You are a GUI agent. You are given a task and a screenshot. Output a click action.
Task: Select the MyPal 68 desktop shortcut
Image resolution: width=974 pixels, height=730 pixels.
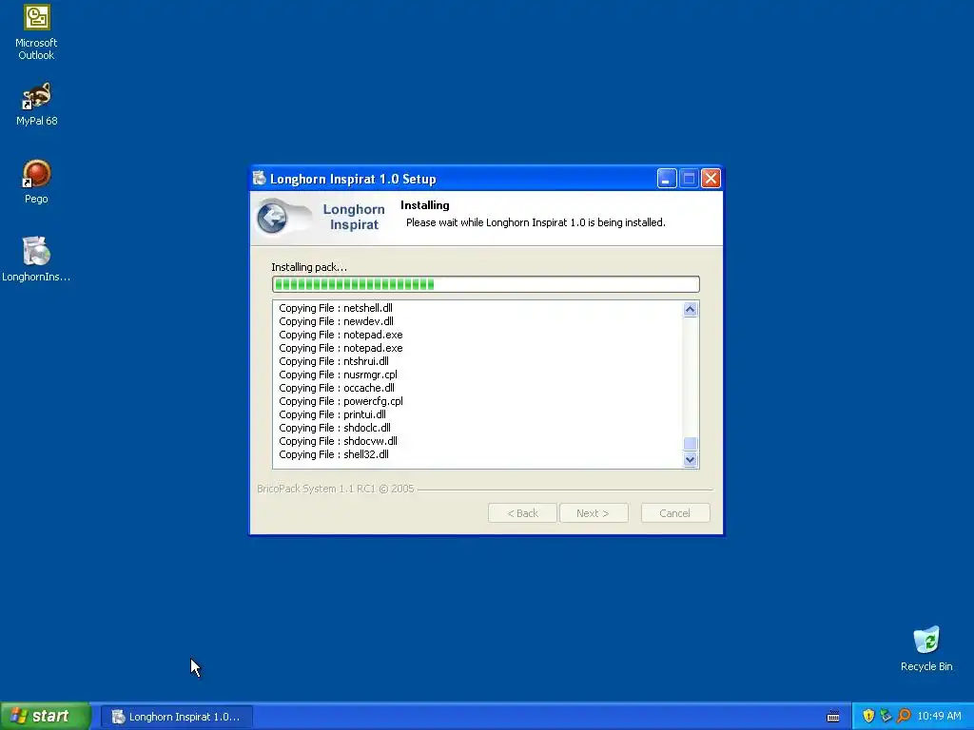click(36, 105)
